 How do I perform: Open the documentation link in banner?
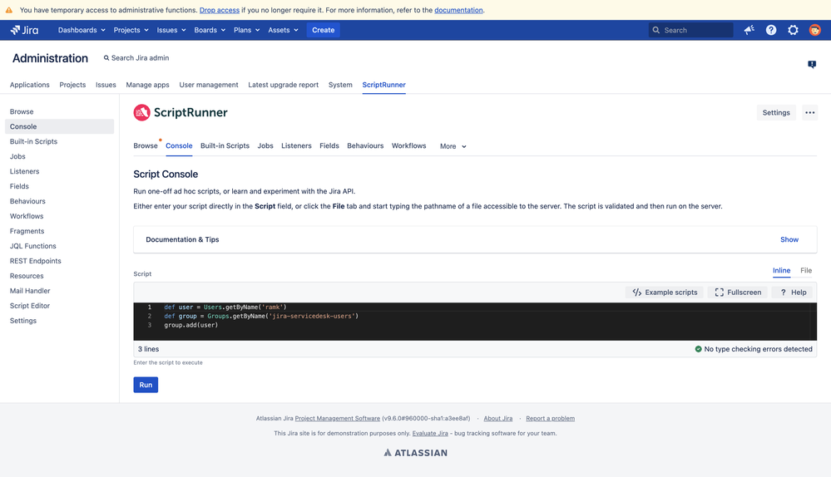click(458, 10)
